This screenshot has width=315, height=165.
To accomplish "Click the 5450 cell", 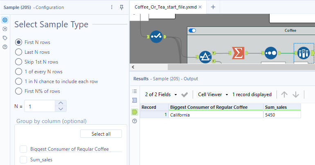I will (x=282, y=115).
